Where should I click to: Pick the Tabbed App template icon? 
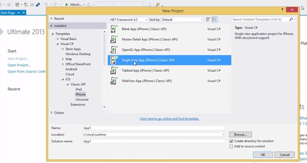(x=114, y=71)
